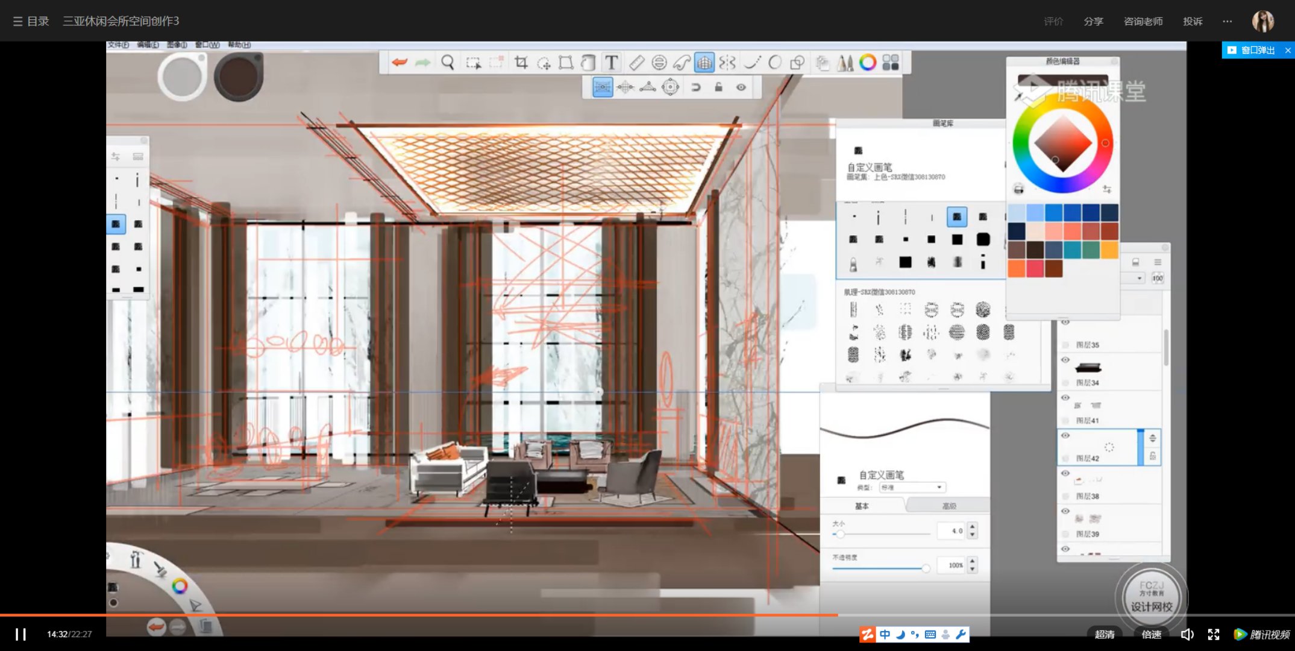Switch to the 基本 brush properties tab
The width and height of the screenshot is (1295, 651).
[x=862, y=506]
